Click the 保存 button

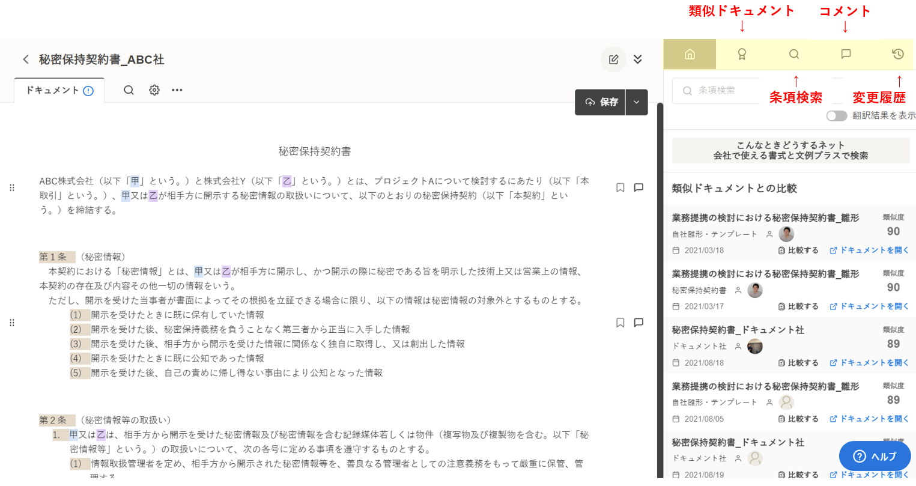tap(601, 102)
